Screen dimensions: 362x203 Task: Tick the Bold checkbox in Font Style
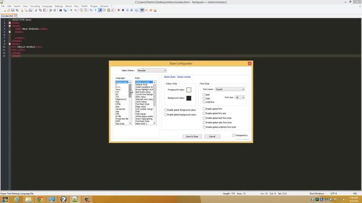204,95
